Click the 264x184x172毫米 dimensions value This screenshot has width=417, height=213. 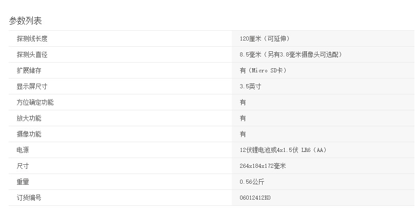coord(263,166)
